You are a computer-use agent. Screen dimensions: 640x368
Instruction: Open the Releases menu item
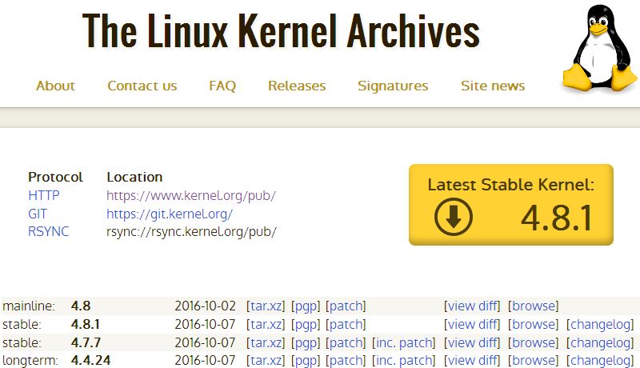297,86
